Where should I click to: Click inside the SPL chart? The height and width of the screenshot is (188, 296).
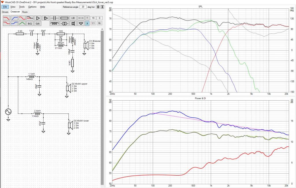tap(201, 50)
